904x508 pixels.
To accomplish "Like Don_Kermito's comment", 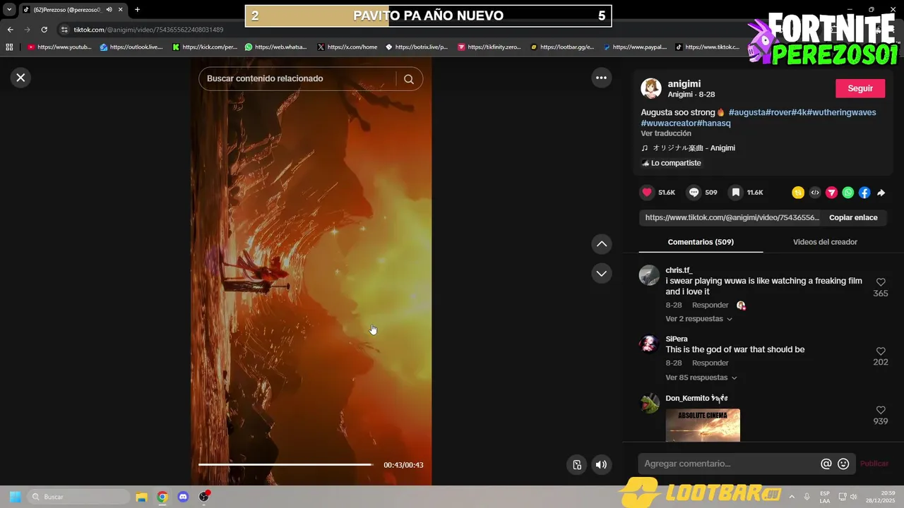I will pos(881,410).
